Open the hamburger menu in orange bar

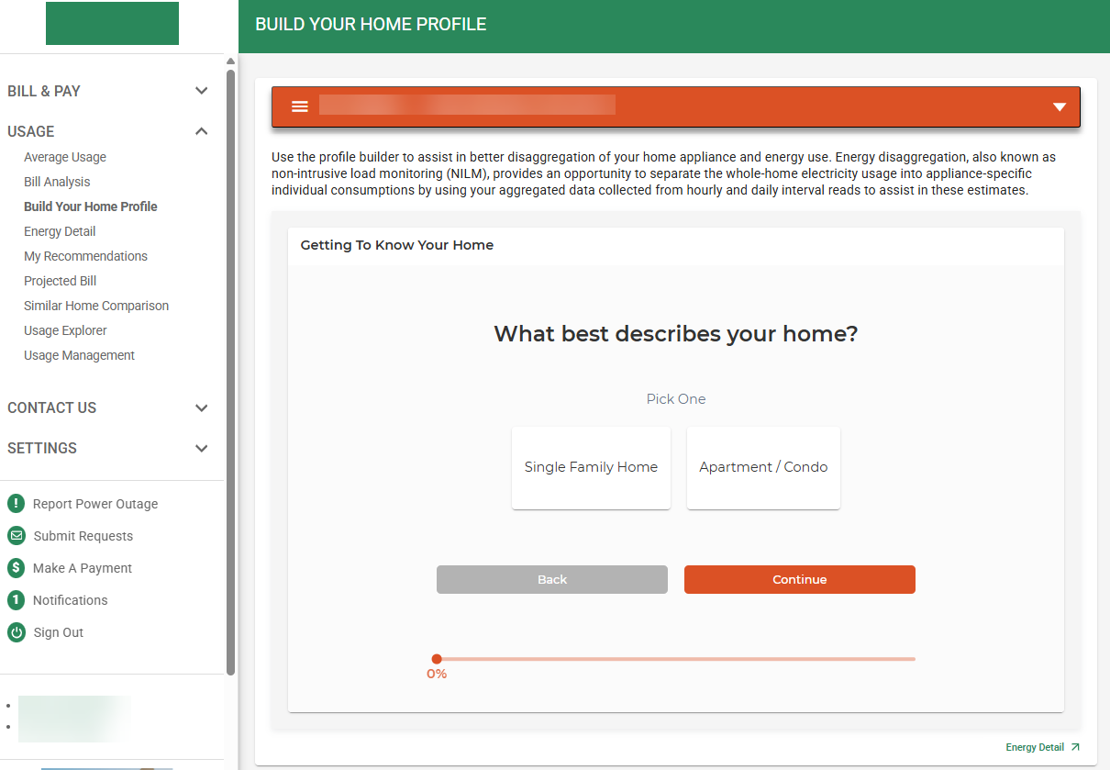(x=299, y=106)
